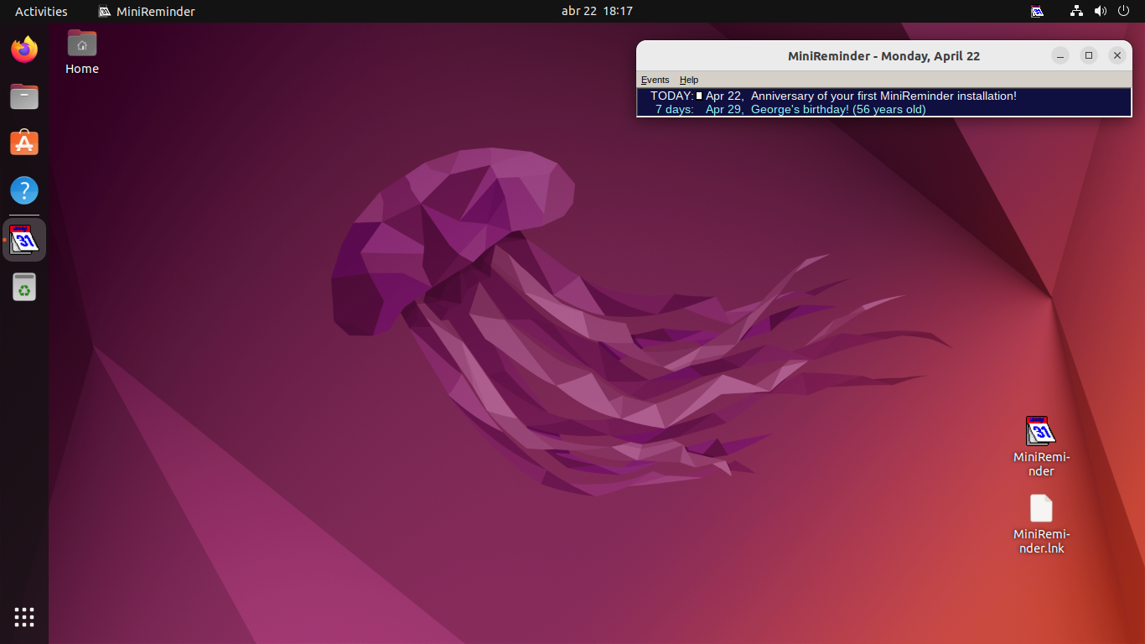
Task: Click the Apr 22 date text
Action: pos(724,96)
